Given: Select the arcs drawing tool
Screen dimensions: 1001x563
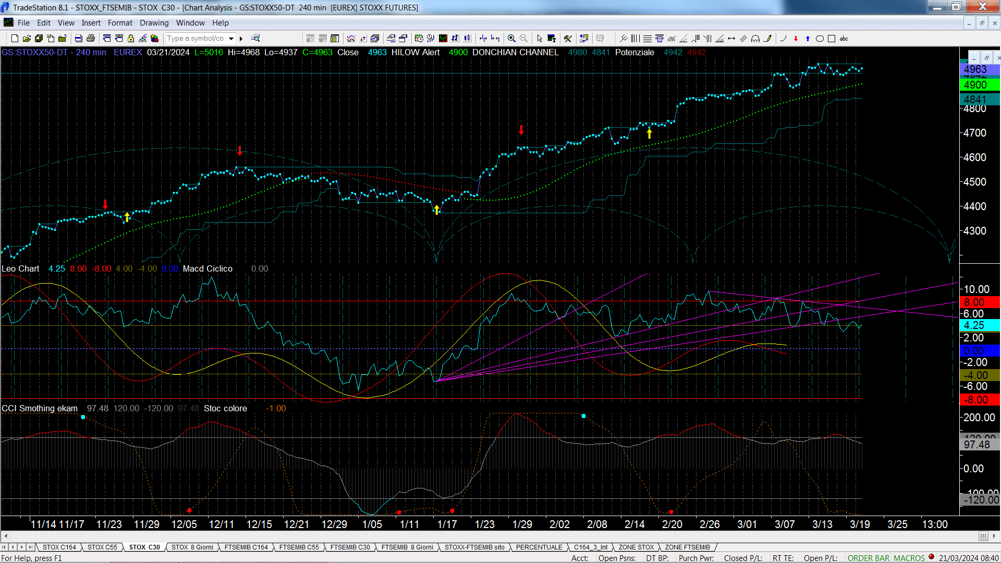Looking at the screenshot, I should tap(755, 39).
